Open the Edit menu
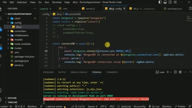Viewport: 192px width, 108px height. (12, 2)
